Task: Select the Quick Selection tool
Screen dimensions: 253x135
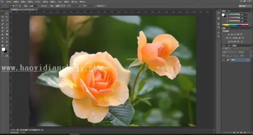Action: 7,17
